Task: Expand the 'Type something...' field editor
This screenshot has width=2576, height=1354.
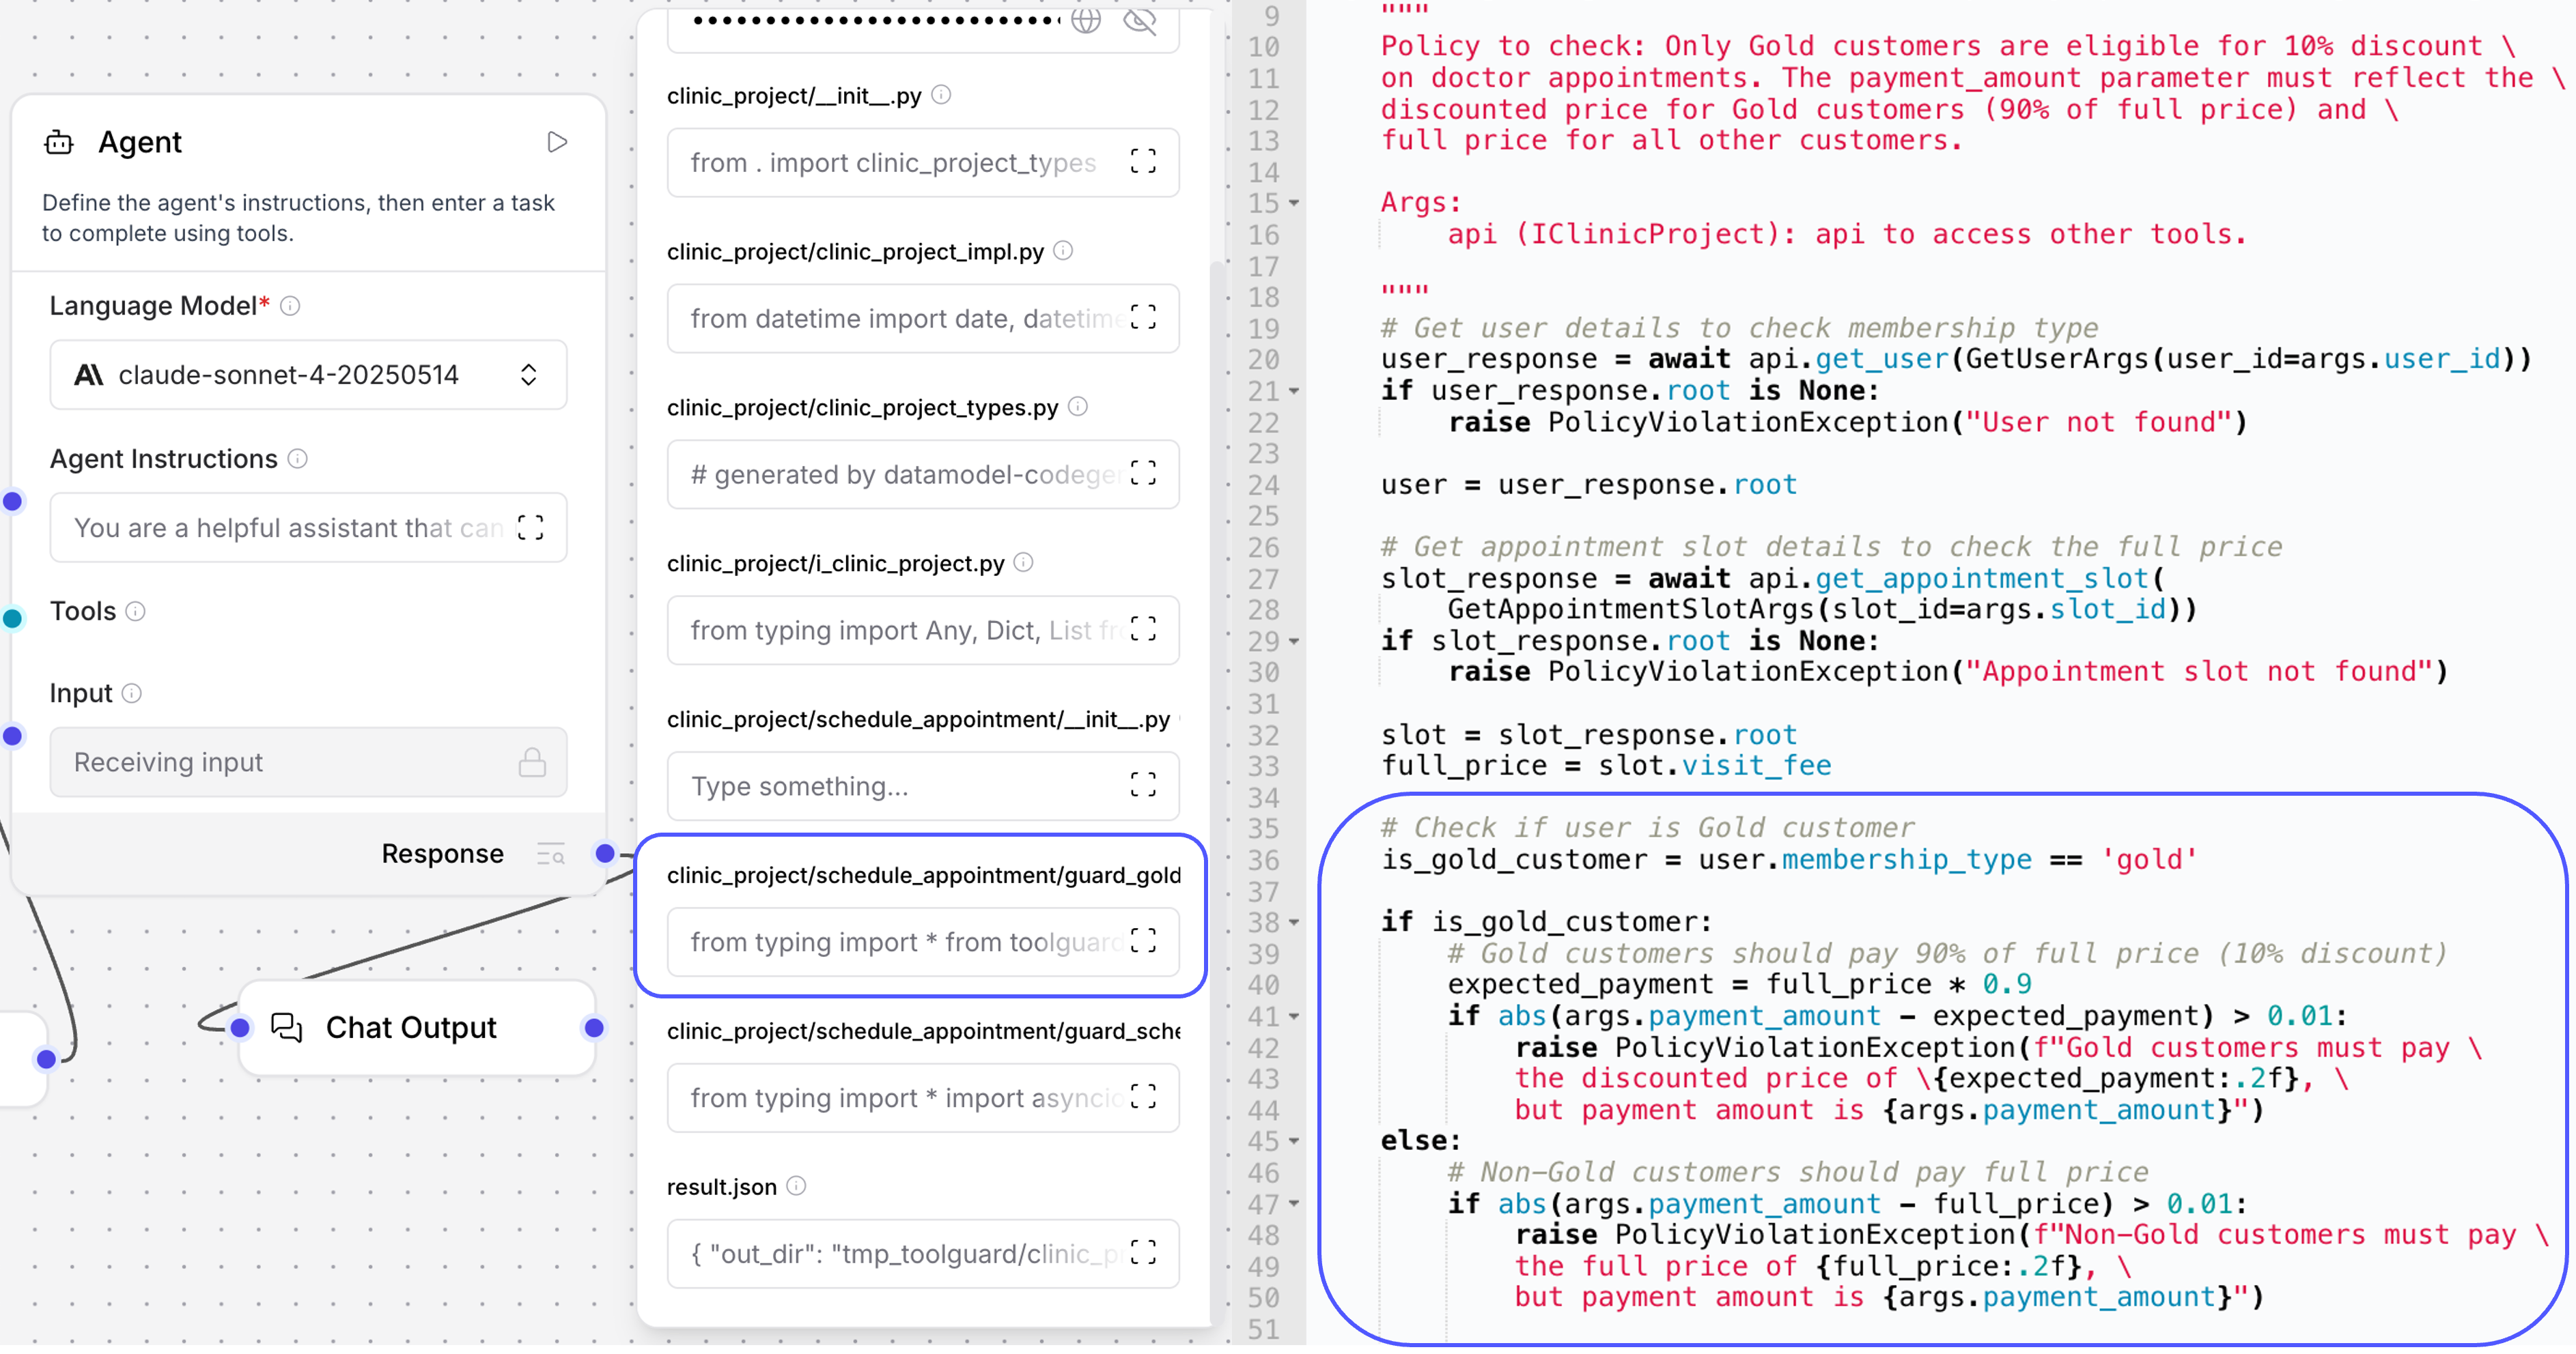Action: click(1143, 786)
